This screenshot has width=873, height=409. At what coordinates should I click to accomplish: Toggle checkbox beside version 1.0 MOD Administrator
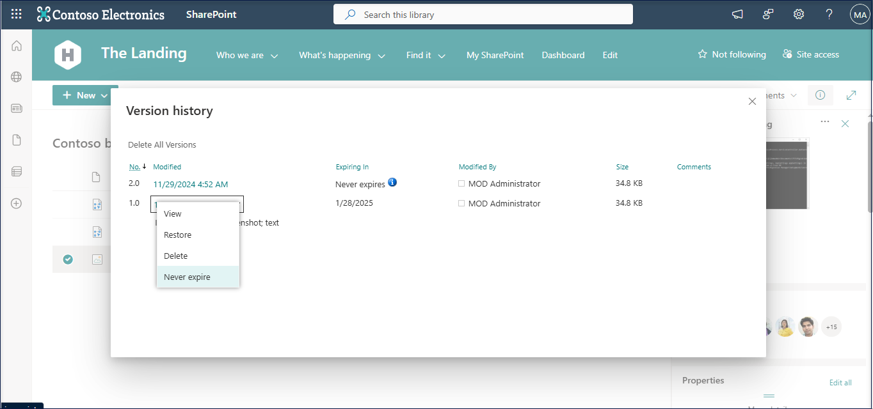click(x=461, y=203)
